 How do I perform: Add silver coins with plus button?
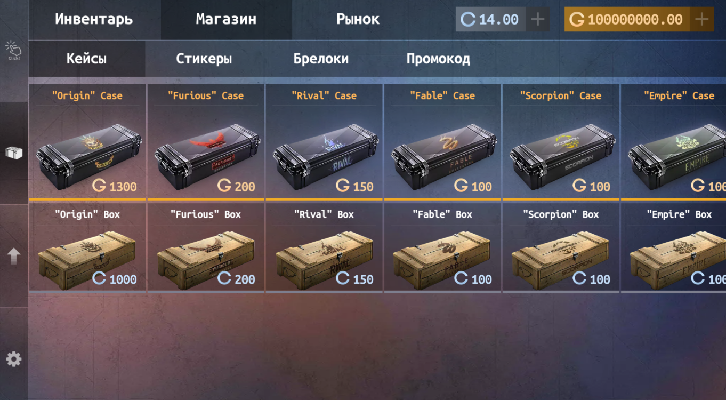coord(538,20)
